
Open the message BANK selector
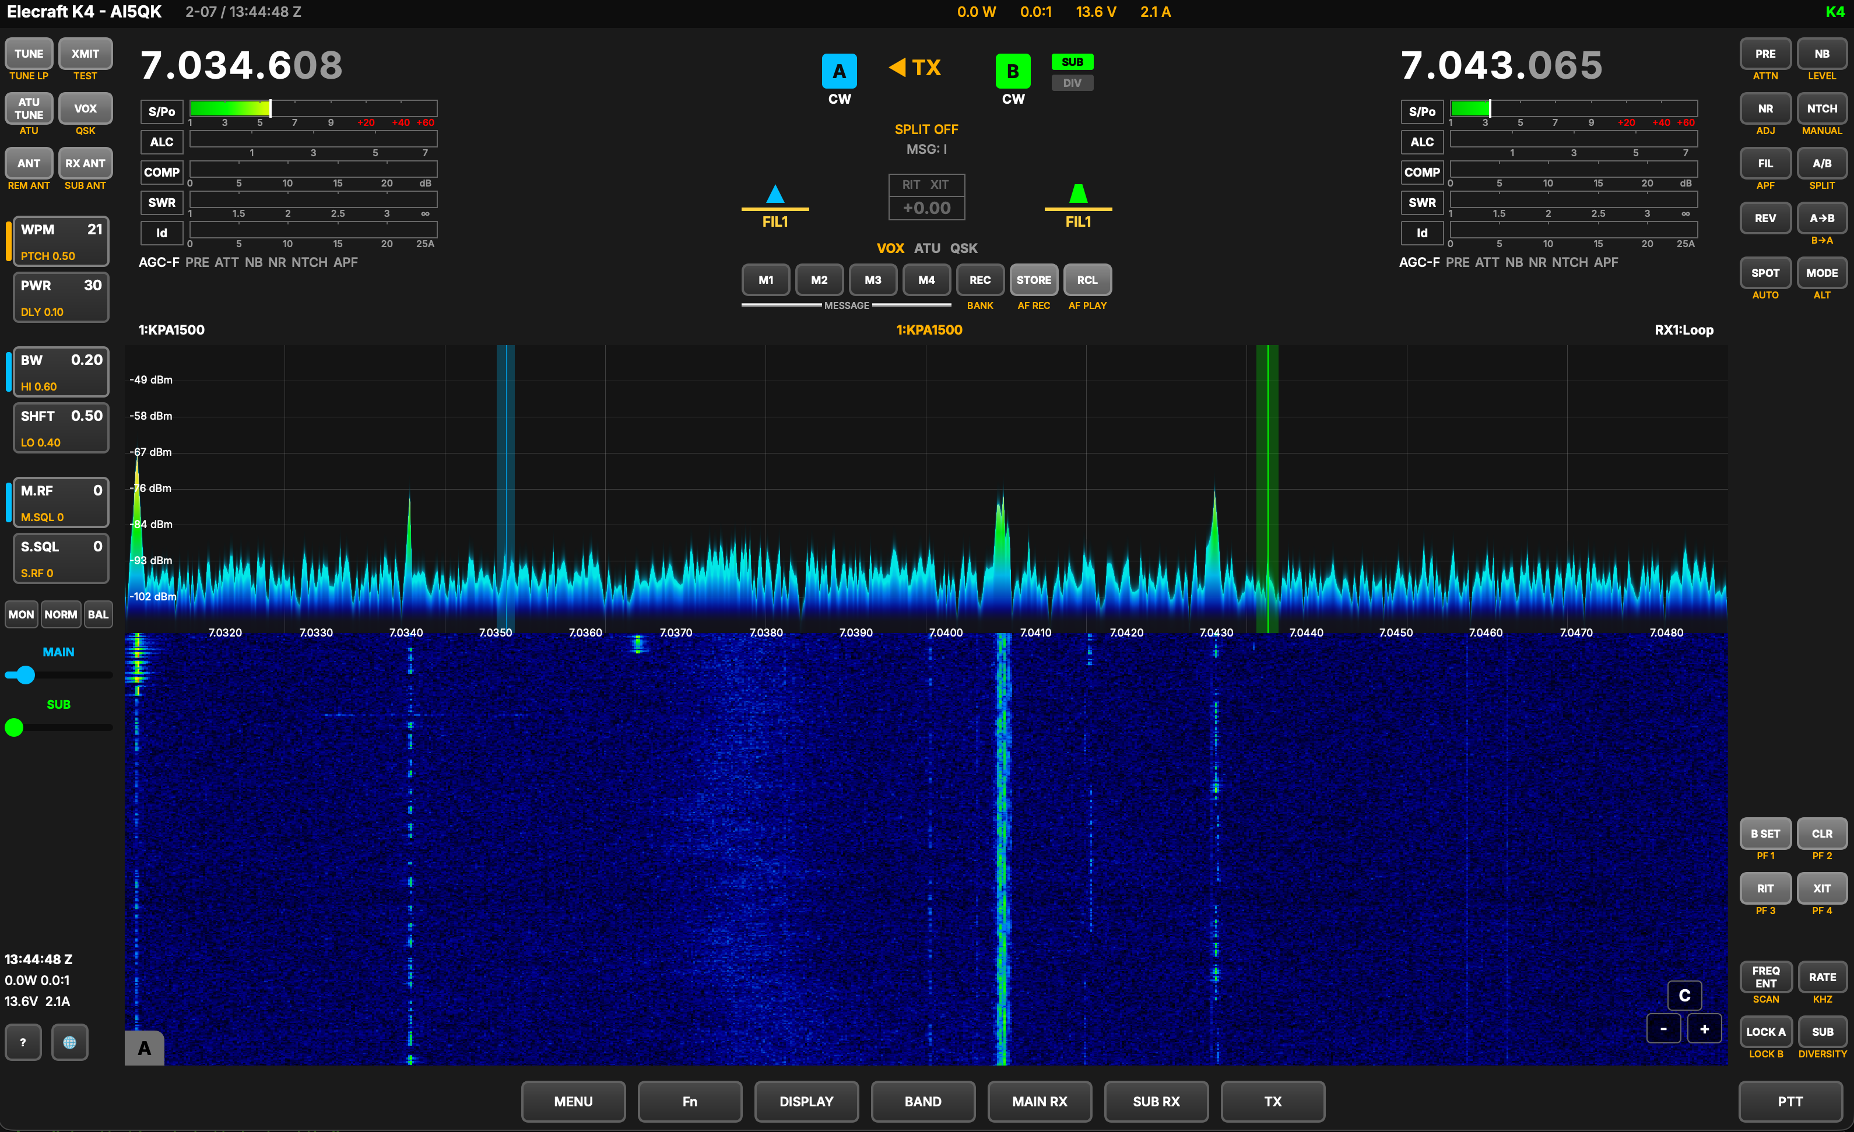pyautogui.click(x=979, y=279)
